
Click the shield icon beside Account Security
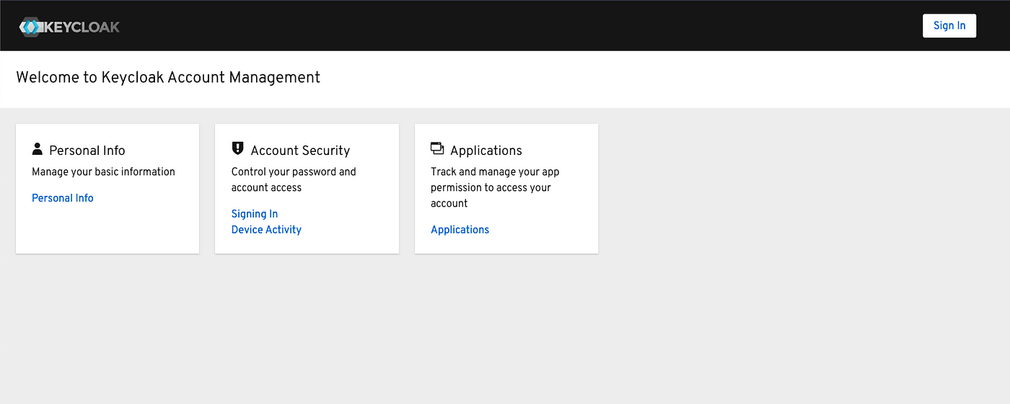[x=237, y=148]
